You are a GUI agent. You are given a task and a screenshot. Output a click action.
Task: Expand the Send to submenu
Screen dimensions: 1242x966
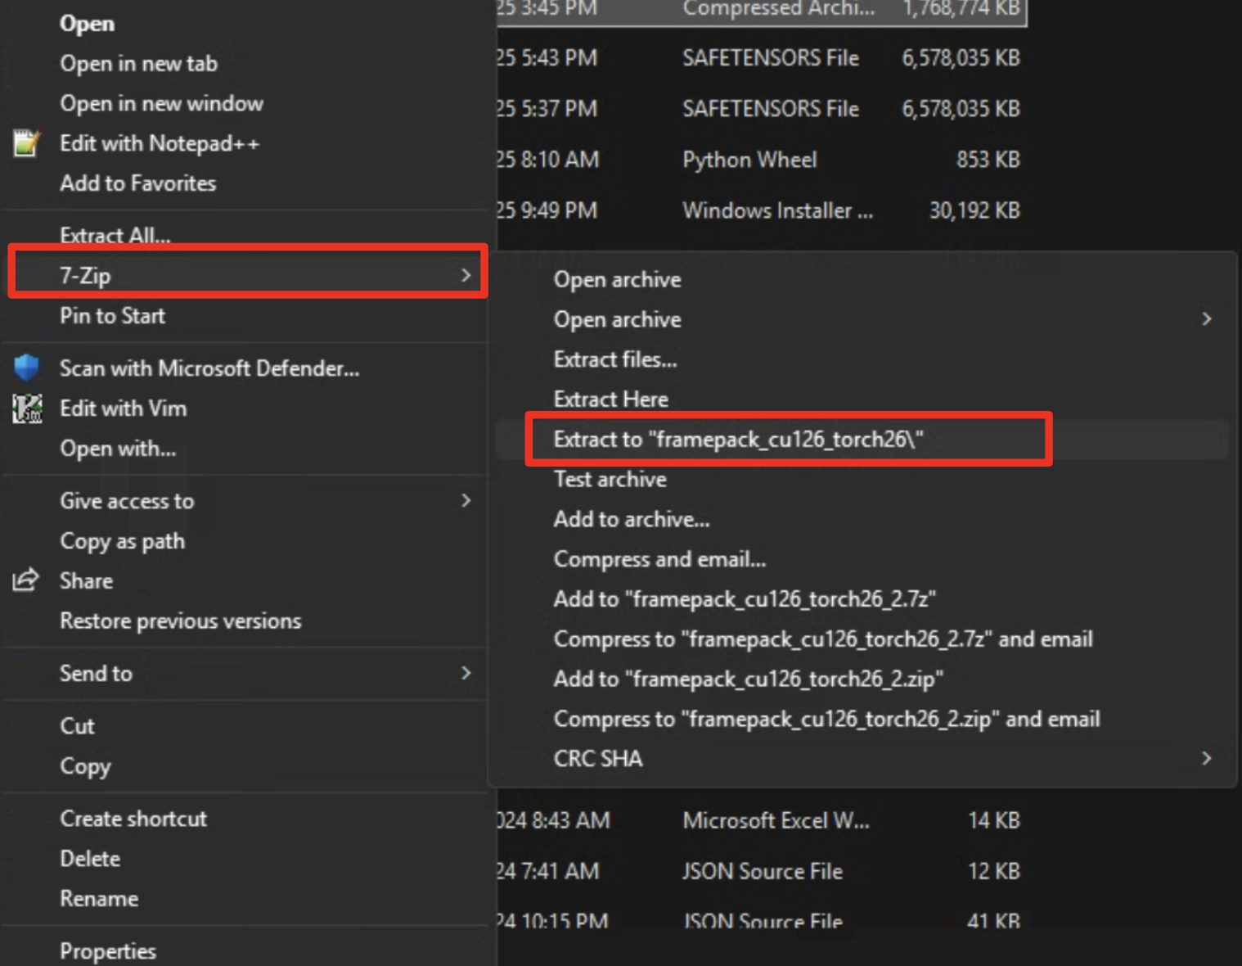click(x=466, y=673)
